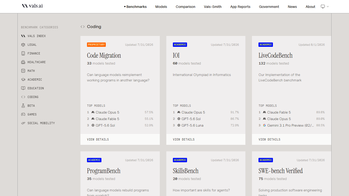Viewport: 349px width, 196px height.
Task: Open the display theme monitor icon
Action: coord(323,7)
